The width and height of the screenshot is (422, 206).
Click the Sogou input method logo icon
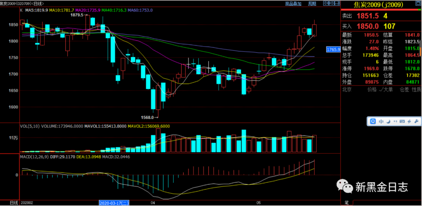coord(373,122)
